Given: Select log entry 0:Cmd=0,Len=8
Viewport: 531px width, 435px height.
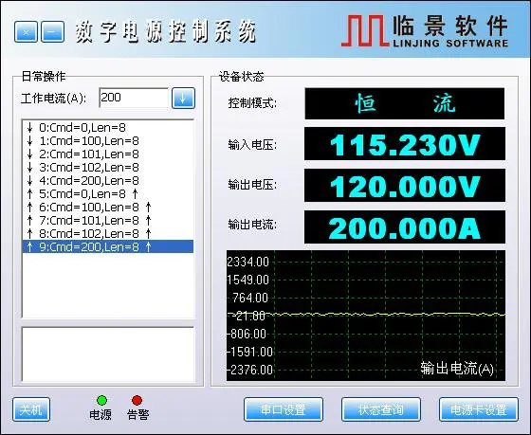Looking at the screenshot, I should (x=108, y=128).
